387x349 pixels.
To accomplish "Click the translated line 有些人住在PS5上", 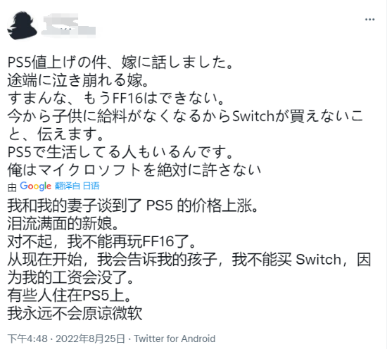I will click(70, 296).
